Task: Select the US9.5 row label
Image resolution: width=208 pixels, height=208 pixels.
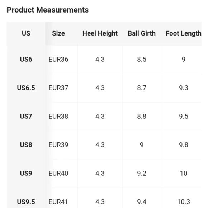Action: tap(26, 202)
